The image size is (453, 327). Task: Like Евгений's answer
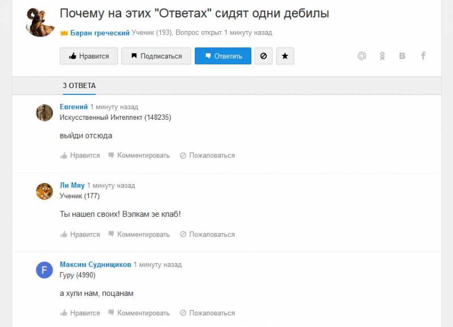point(80,155)
